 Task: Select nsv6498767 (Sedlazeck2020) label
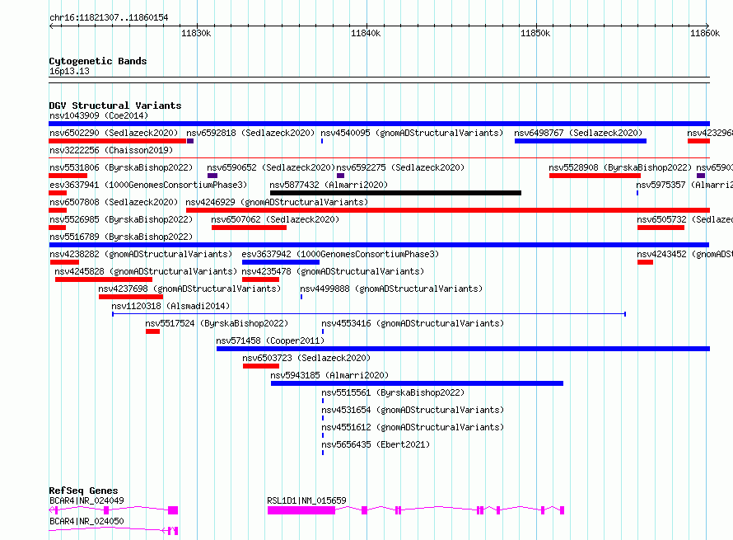pos(578,133)
